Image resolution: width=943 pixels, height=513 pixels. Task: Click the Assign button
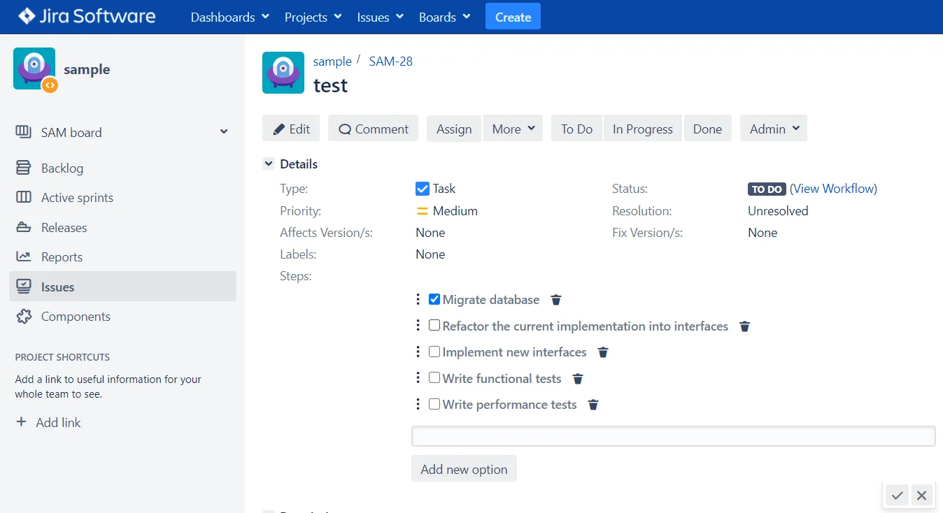(x=454, y=129)
